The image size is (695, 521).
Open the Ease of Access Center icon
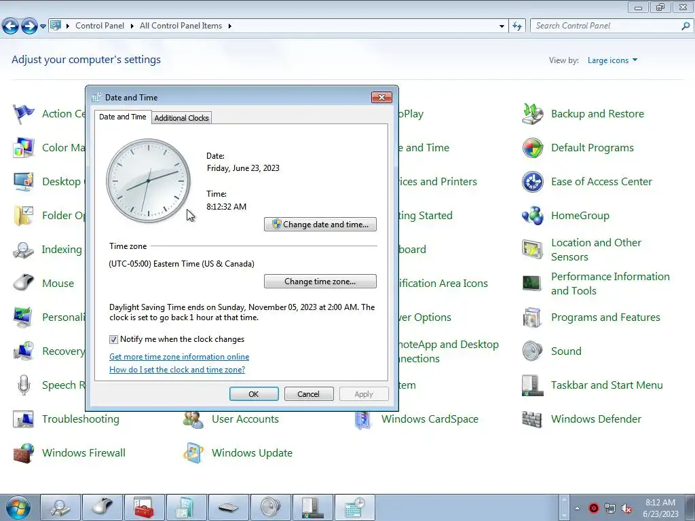[x=532, y=182]
